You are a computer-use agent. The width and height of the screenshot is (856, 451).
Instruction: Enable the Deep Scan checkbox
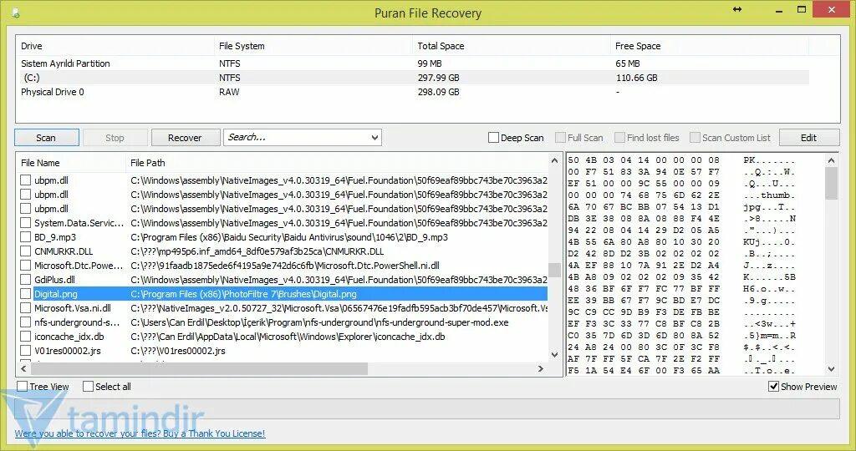493,138
